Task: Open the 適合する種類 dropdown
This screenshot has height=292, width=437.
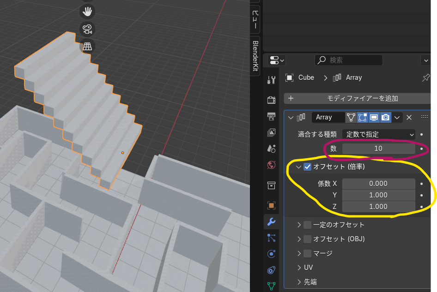Action: pos(379,134)
